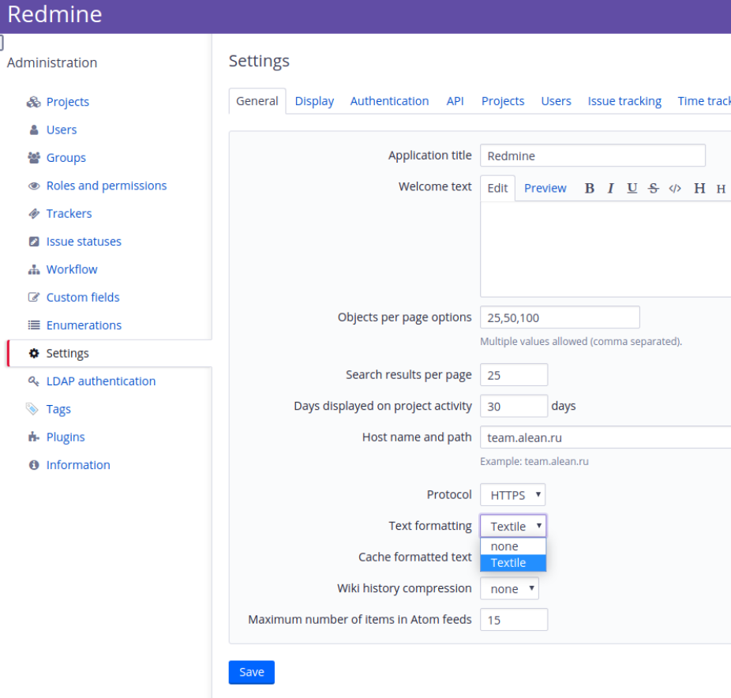Viewport: 731px width, 698px height.
Task: Click the Tags label icon
Action: 32,409
